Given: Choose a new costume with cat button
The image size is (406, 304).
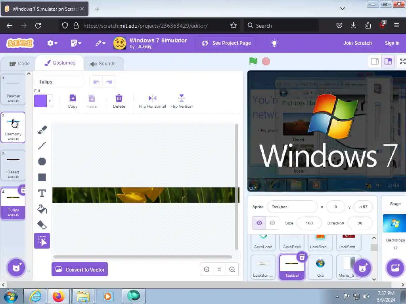Looking at the screenshot, I should coord(16,268).
